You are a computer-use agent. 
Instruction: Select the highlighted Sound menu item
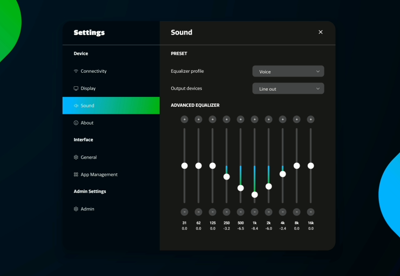coord(111,106)
